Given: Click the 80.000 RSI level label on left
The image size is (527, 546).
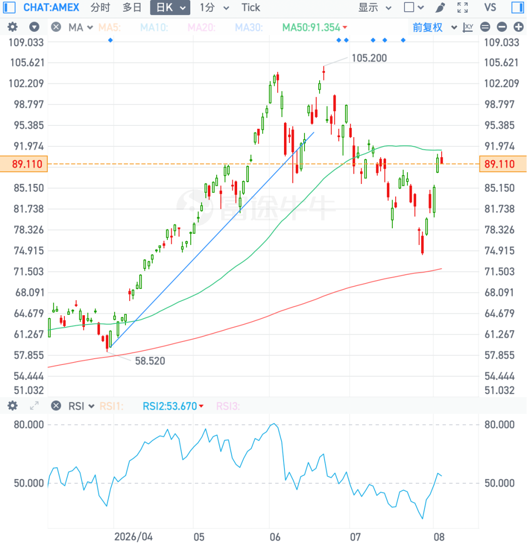Looking at the screenshot, I should [29, 425].
